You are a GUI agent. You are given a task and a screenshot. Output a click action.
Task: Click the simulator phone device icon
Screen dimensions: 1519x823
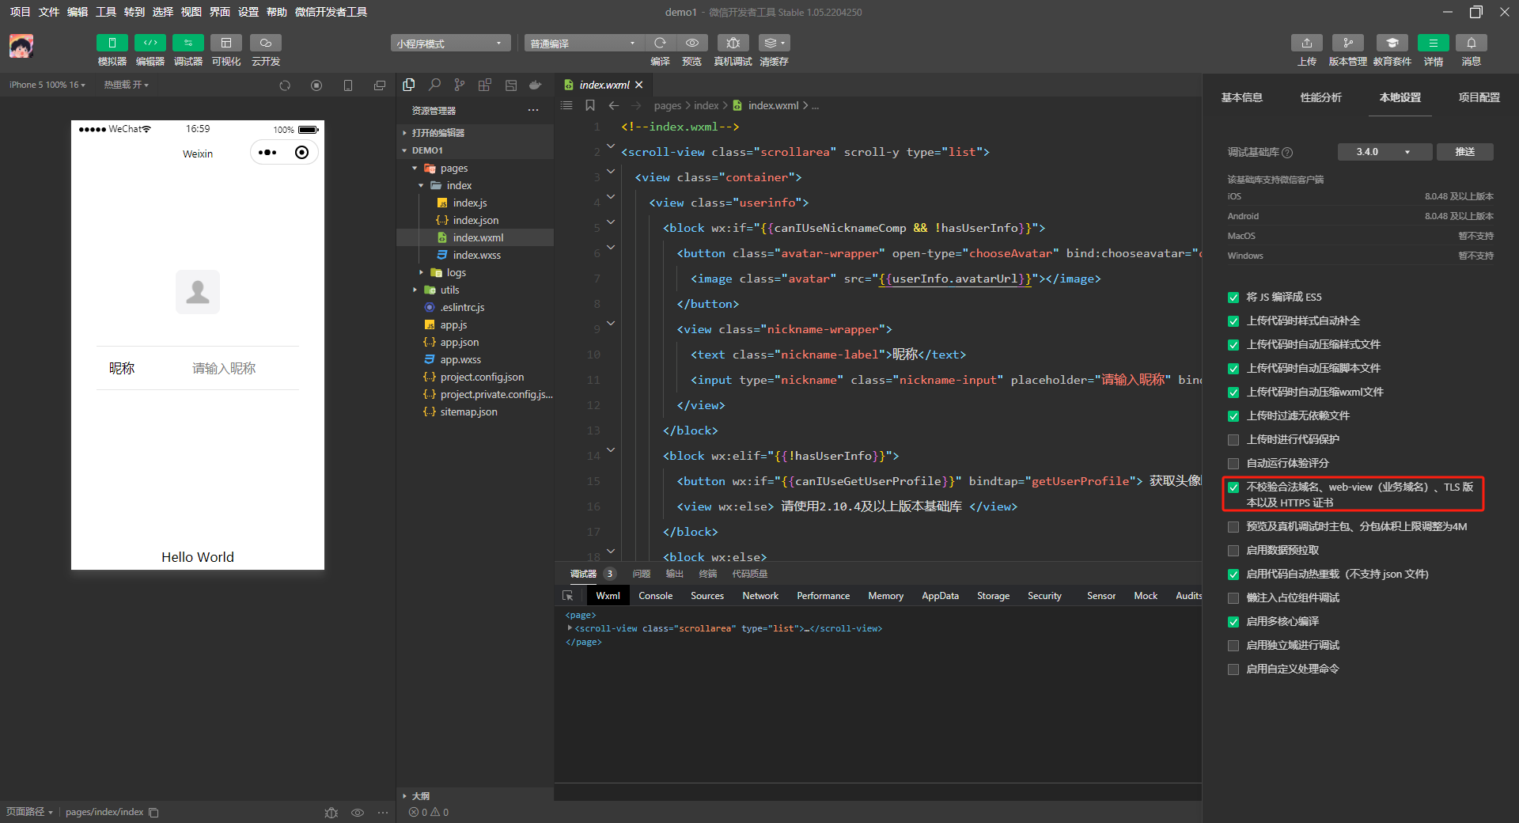pyautogui.click(x=348, y=85)
